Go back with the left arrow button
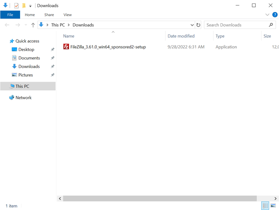This screenshot has width=279, height=210. (x=7, y=25)
